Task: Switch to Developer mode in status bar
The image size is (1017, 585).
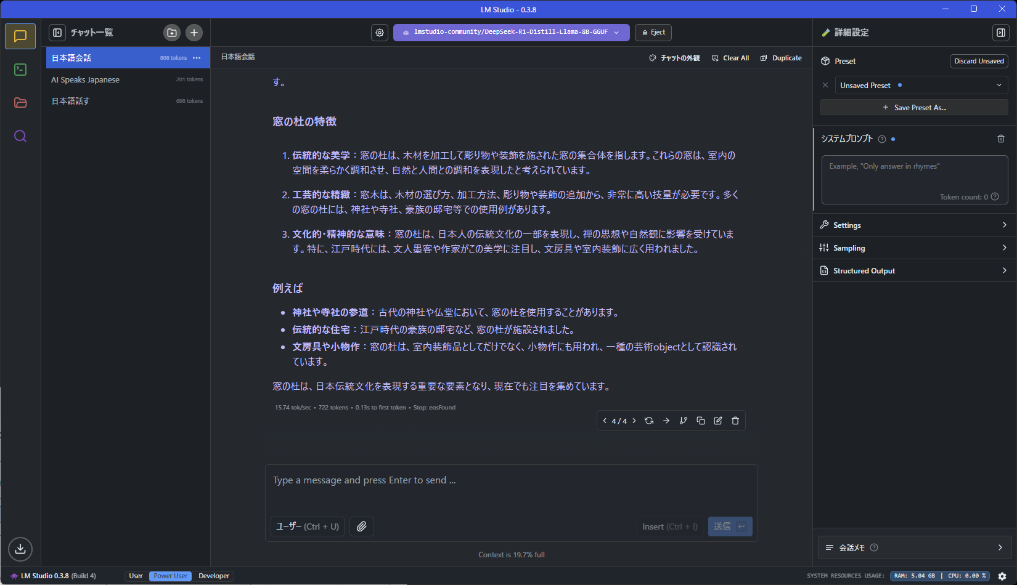Action: (213, 576)
